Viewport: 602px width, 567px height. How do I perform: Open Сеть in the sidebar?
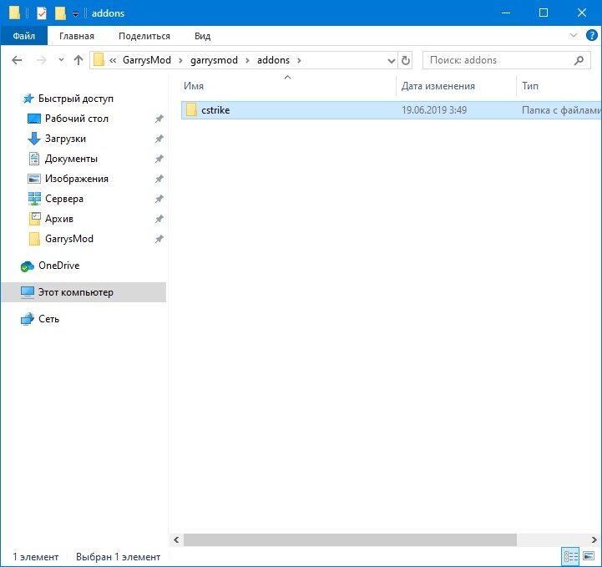pyautogui.click(x=48, y=319)
